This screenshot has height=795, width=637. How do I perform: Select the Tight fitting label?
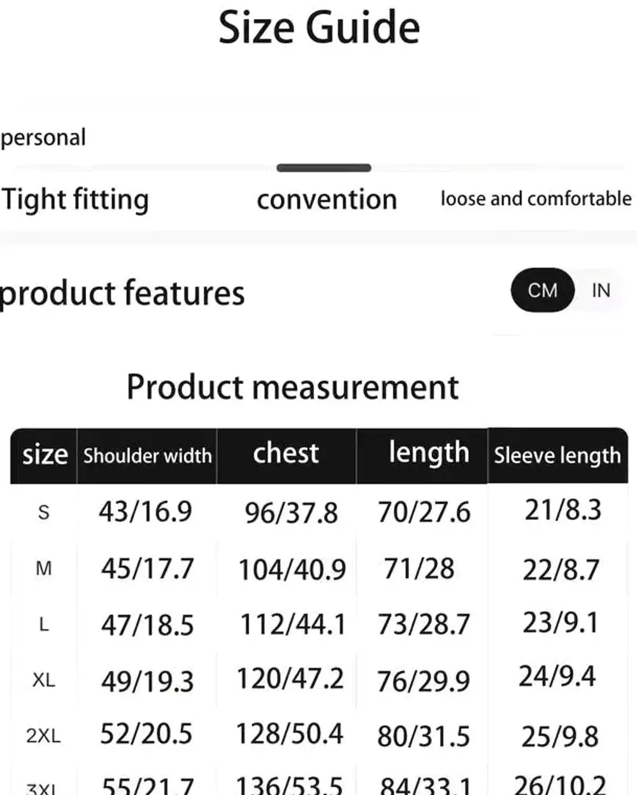click(75, 199)
